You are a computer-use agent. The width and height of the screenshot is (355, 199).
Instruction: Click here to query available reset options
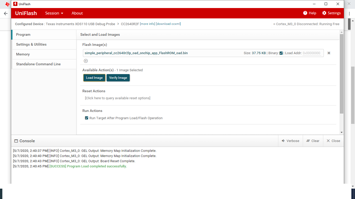[117, 98]
